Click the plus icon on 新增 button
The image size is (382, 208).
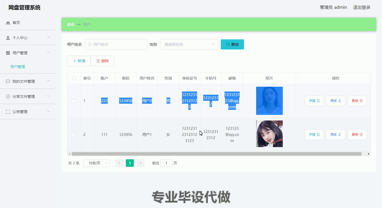coord(74,61)
